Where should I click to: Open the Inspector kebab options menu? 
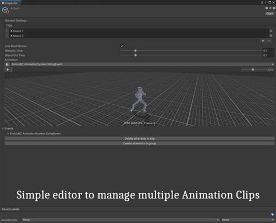(266, 2)
